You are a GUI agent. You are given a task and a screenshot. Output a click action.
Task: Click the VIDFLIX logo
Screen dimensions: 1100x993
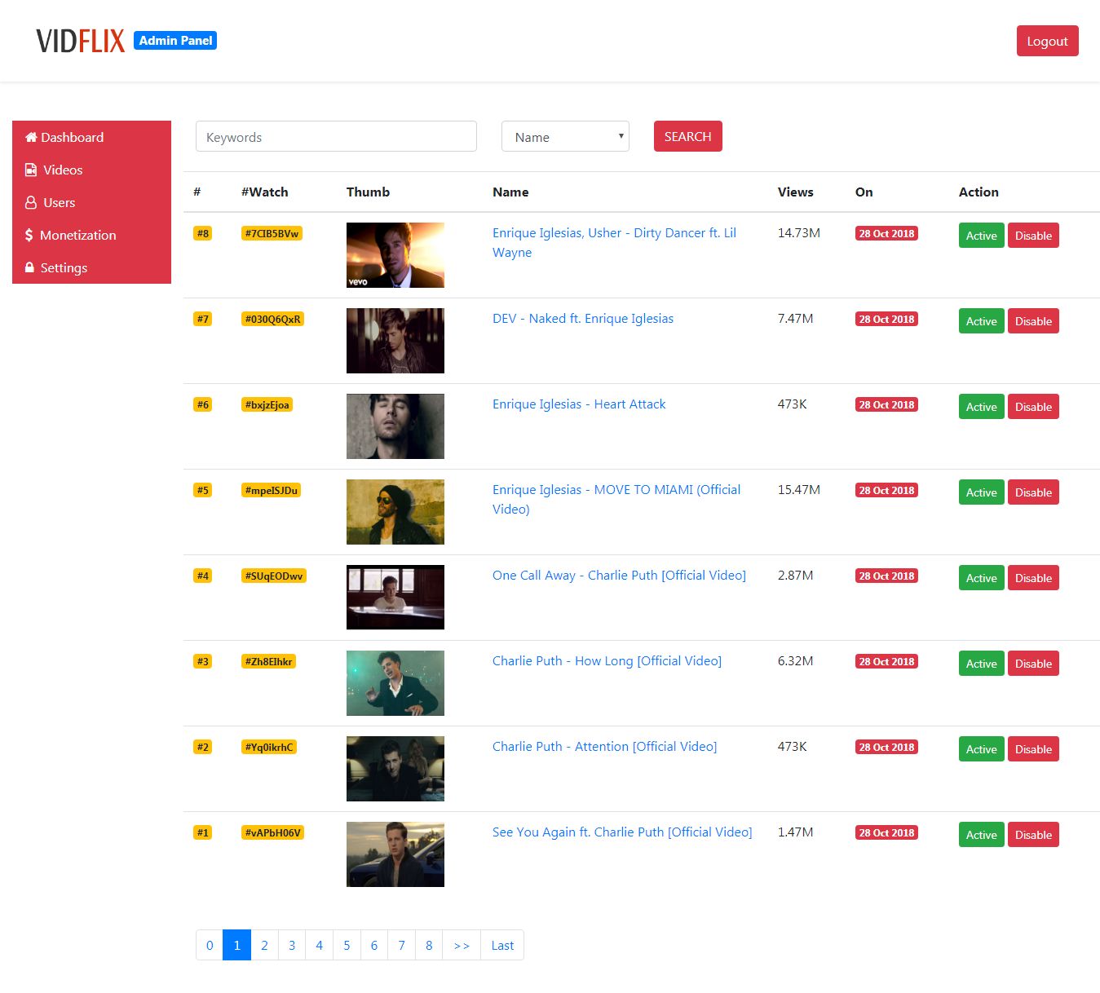pos(80,41)
